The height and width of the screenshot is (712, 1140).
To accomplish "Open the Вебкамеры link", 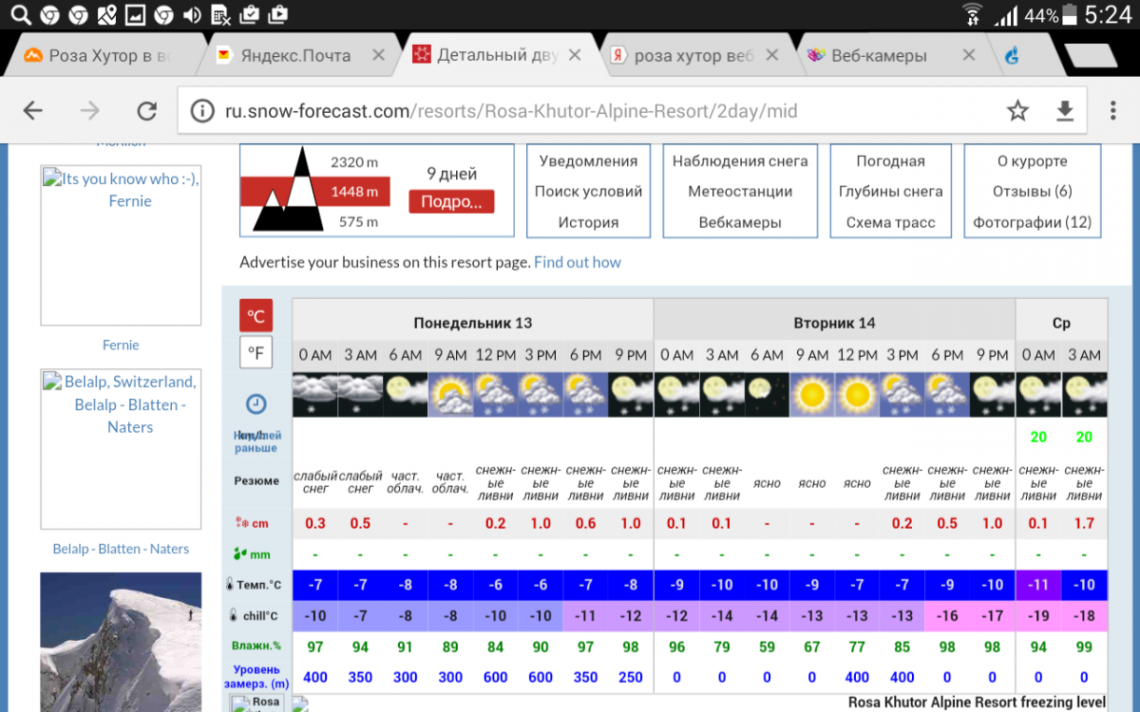I will [740, 222].
